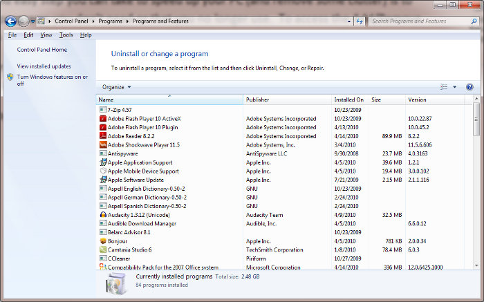Sort by the Size column header

(x=387, y=100)
